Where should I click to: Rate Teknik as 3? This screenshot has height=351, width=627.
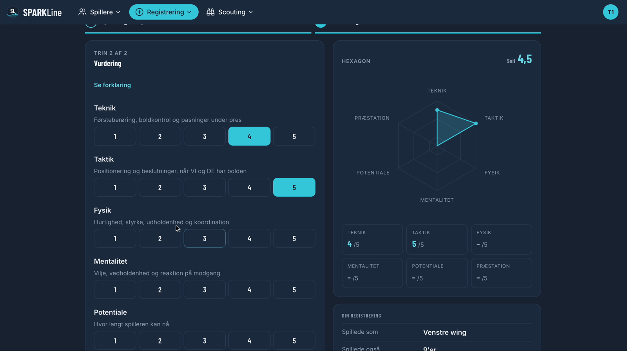205,136
